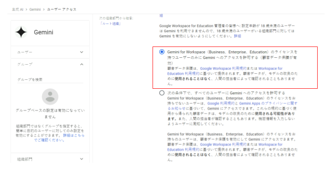The width and height of the screenshot is (331, 174).
Task: Open the 生成 AI breadcrumb
Action: 18,9
